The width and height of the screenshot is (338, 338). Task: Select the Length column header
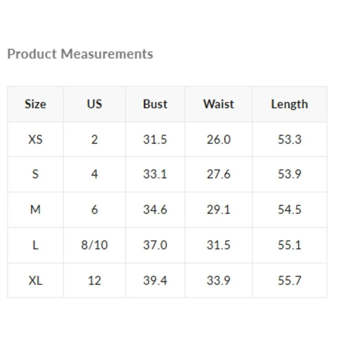coord(289,104)
